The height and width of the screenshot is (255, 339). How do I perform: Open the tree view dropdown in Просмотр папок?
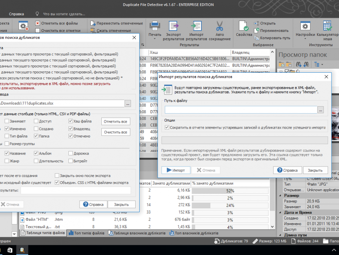(322, 65)
